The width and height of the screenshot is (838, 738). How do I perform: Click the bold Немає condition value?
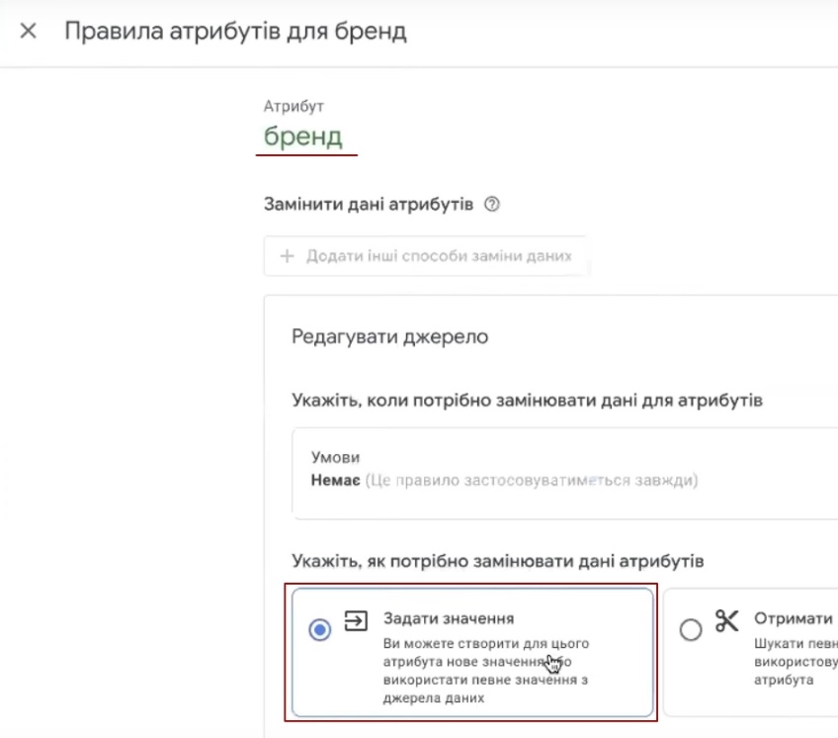[335, 481]
